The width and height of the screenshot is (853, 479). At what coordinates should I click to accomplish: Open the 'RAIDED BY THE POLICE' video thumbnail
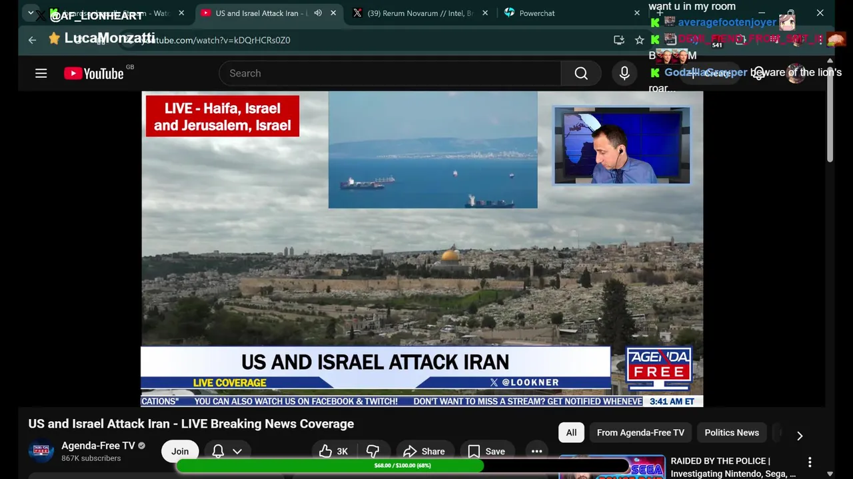(612, 467)
